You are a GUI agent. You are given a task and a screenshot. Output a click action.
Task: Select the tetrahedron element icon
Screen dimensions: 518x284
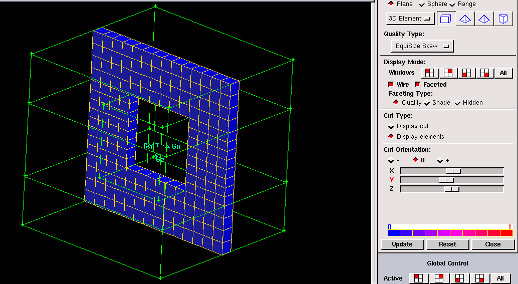[x=465, y=19]
